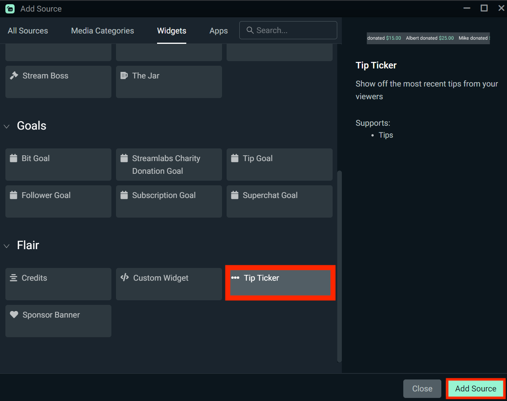507x401 pixels.
Task: Open the Media Categories tab
Action: [x=102, y=30]
